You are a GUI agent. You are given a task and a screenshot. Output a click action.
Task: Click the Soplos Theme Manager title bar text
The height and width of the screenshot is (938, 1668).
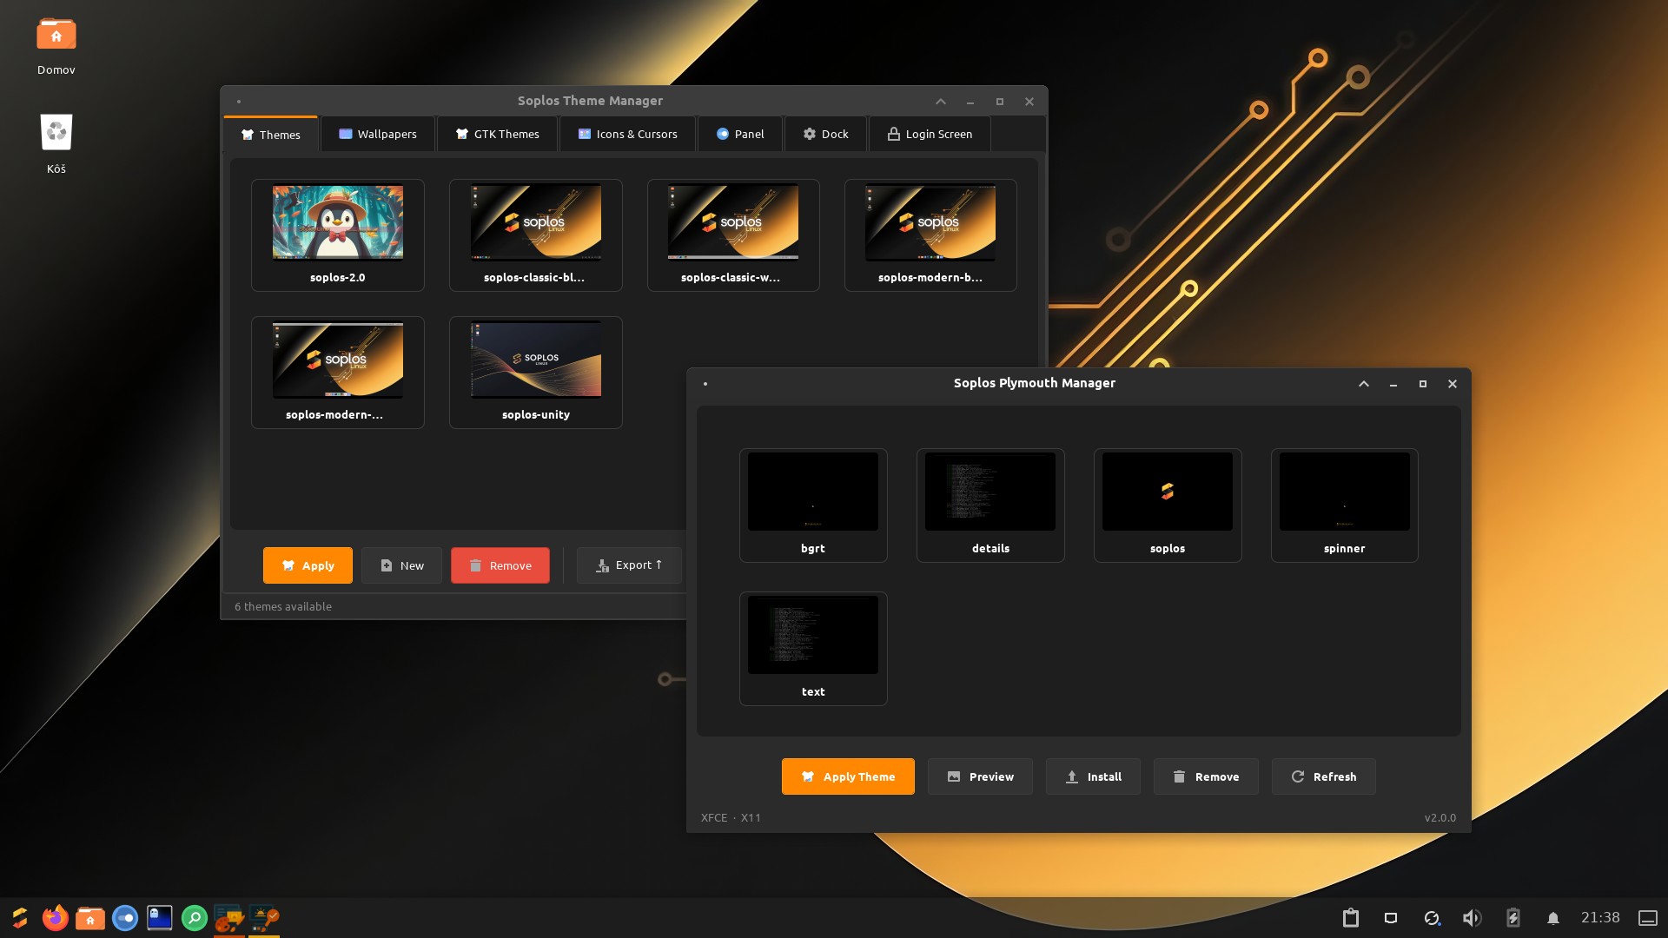coord(590,101)
